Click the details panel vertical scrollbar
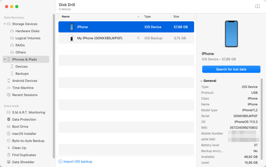 click(x=261, y=119)
